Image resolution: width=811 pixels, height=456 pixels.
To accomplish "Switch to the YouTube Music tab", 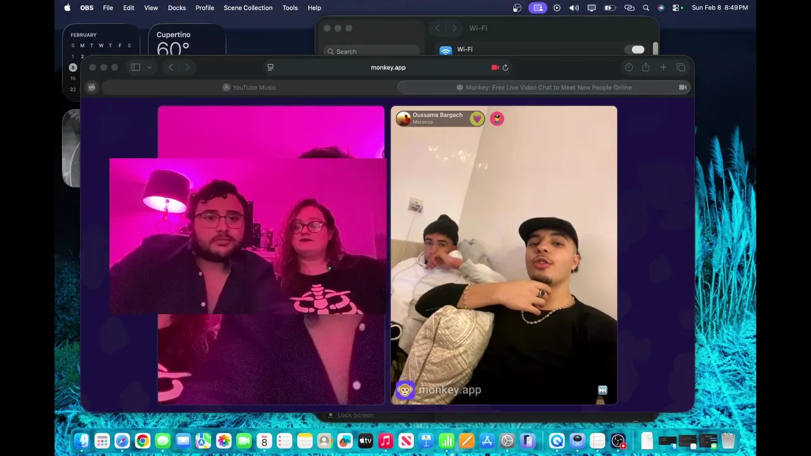I will click(249, 87).
